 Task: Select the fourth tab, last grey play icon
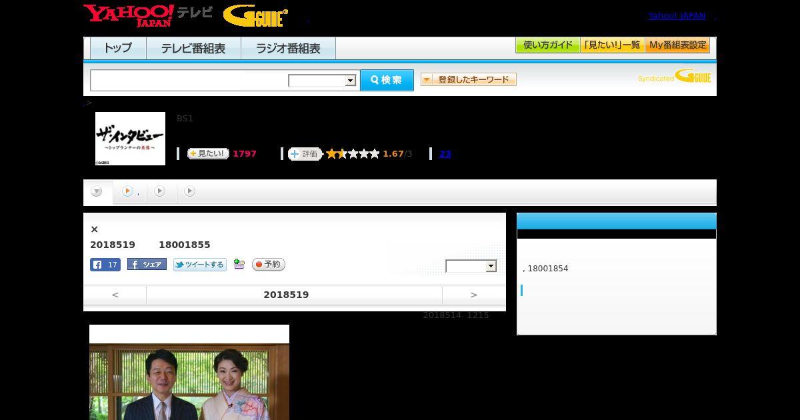click(190, 191)
